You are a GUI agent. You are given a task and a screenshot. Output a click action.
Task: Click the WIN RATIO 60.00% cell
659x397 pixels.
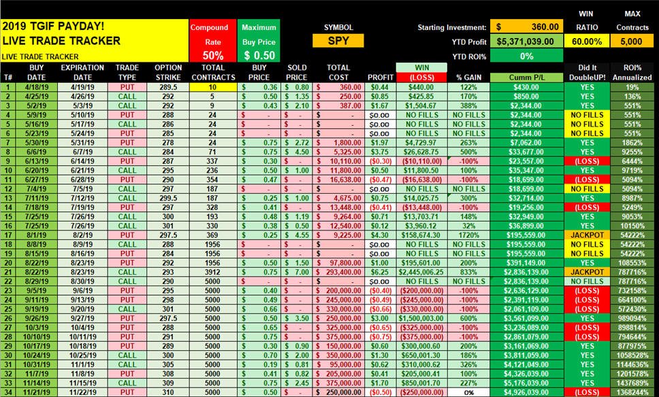(x=586, y=41)
